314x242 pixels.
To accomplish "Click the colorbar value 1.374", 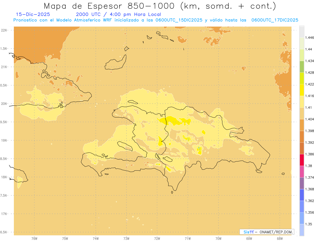I will coord(310,177).
